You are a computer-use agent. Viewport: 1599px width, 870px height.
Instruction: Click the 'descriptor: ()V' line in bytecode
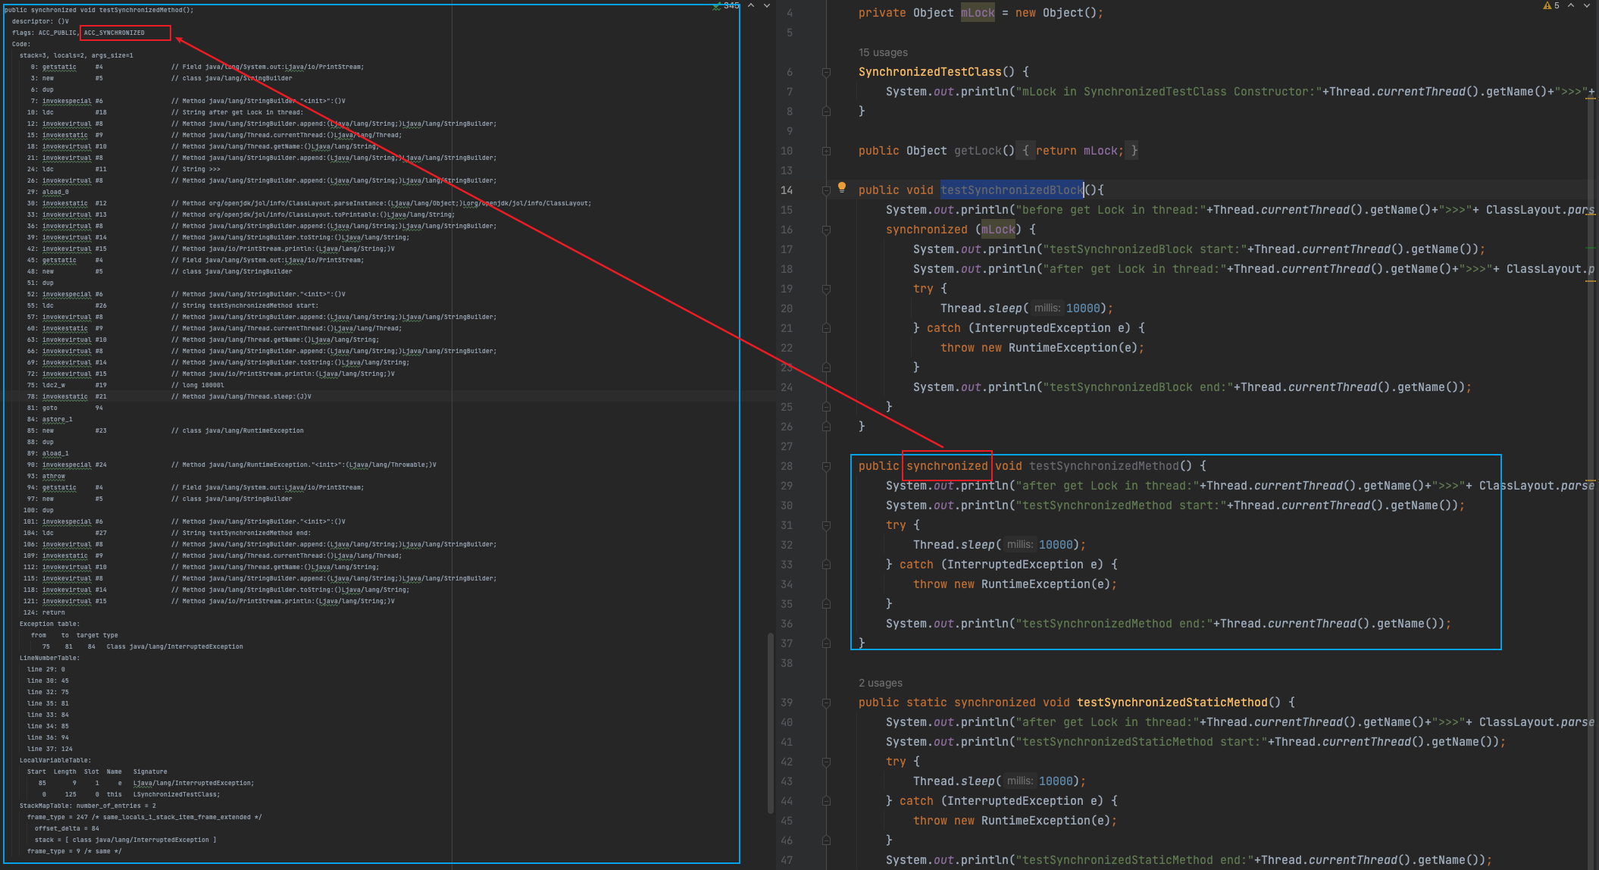coord(40,21)
